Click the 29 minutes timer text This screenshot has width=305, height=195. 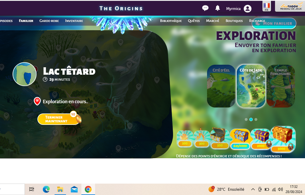tap(59, 80)
